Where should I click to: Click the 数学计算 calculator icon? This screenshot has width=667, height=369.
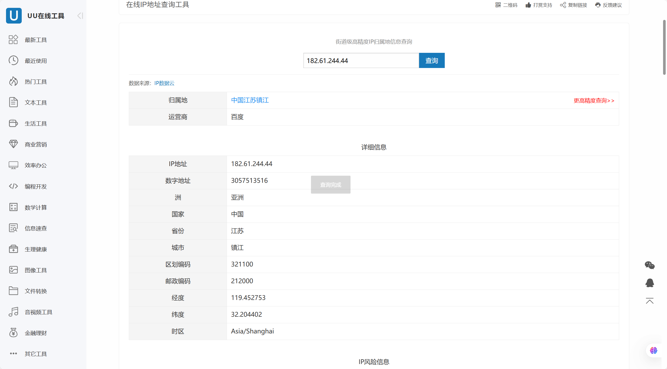coord(13,207)
